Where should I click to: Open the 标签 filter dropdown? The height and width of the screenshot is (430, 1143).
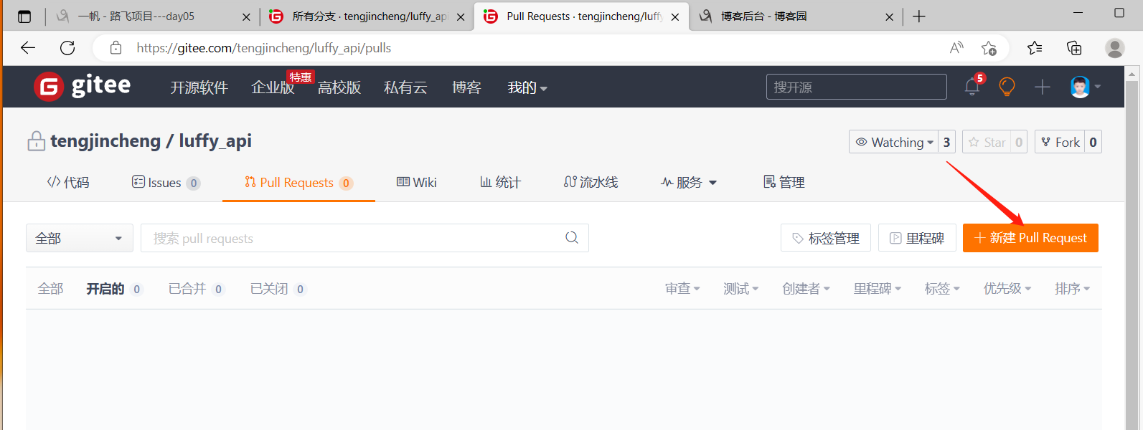pyautogui.click(x=942, y=289)
